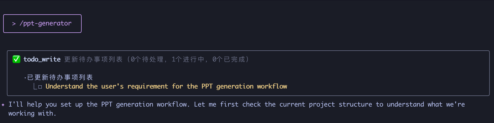The height and width of the screenshot is (123, 494).
Task: Click the /ppt-generator command text
Action: [46, 23]
